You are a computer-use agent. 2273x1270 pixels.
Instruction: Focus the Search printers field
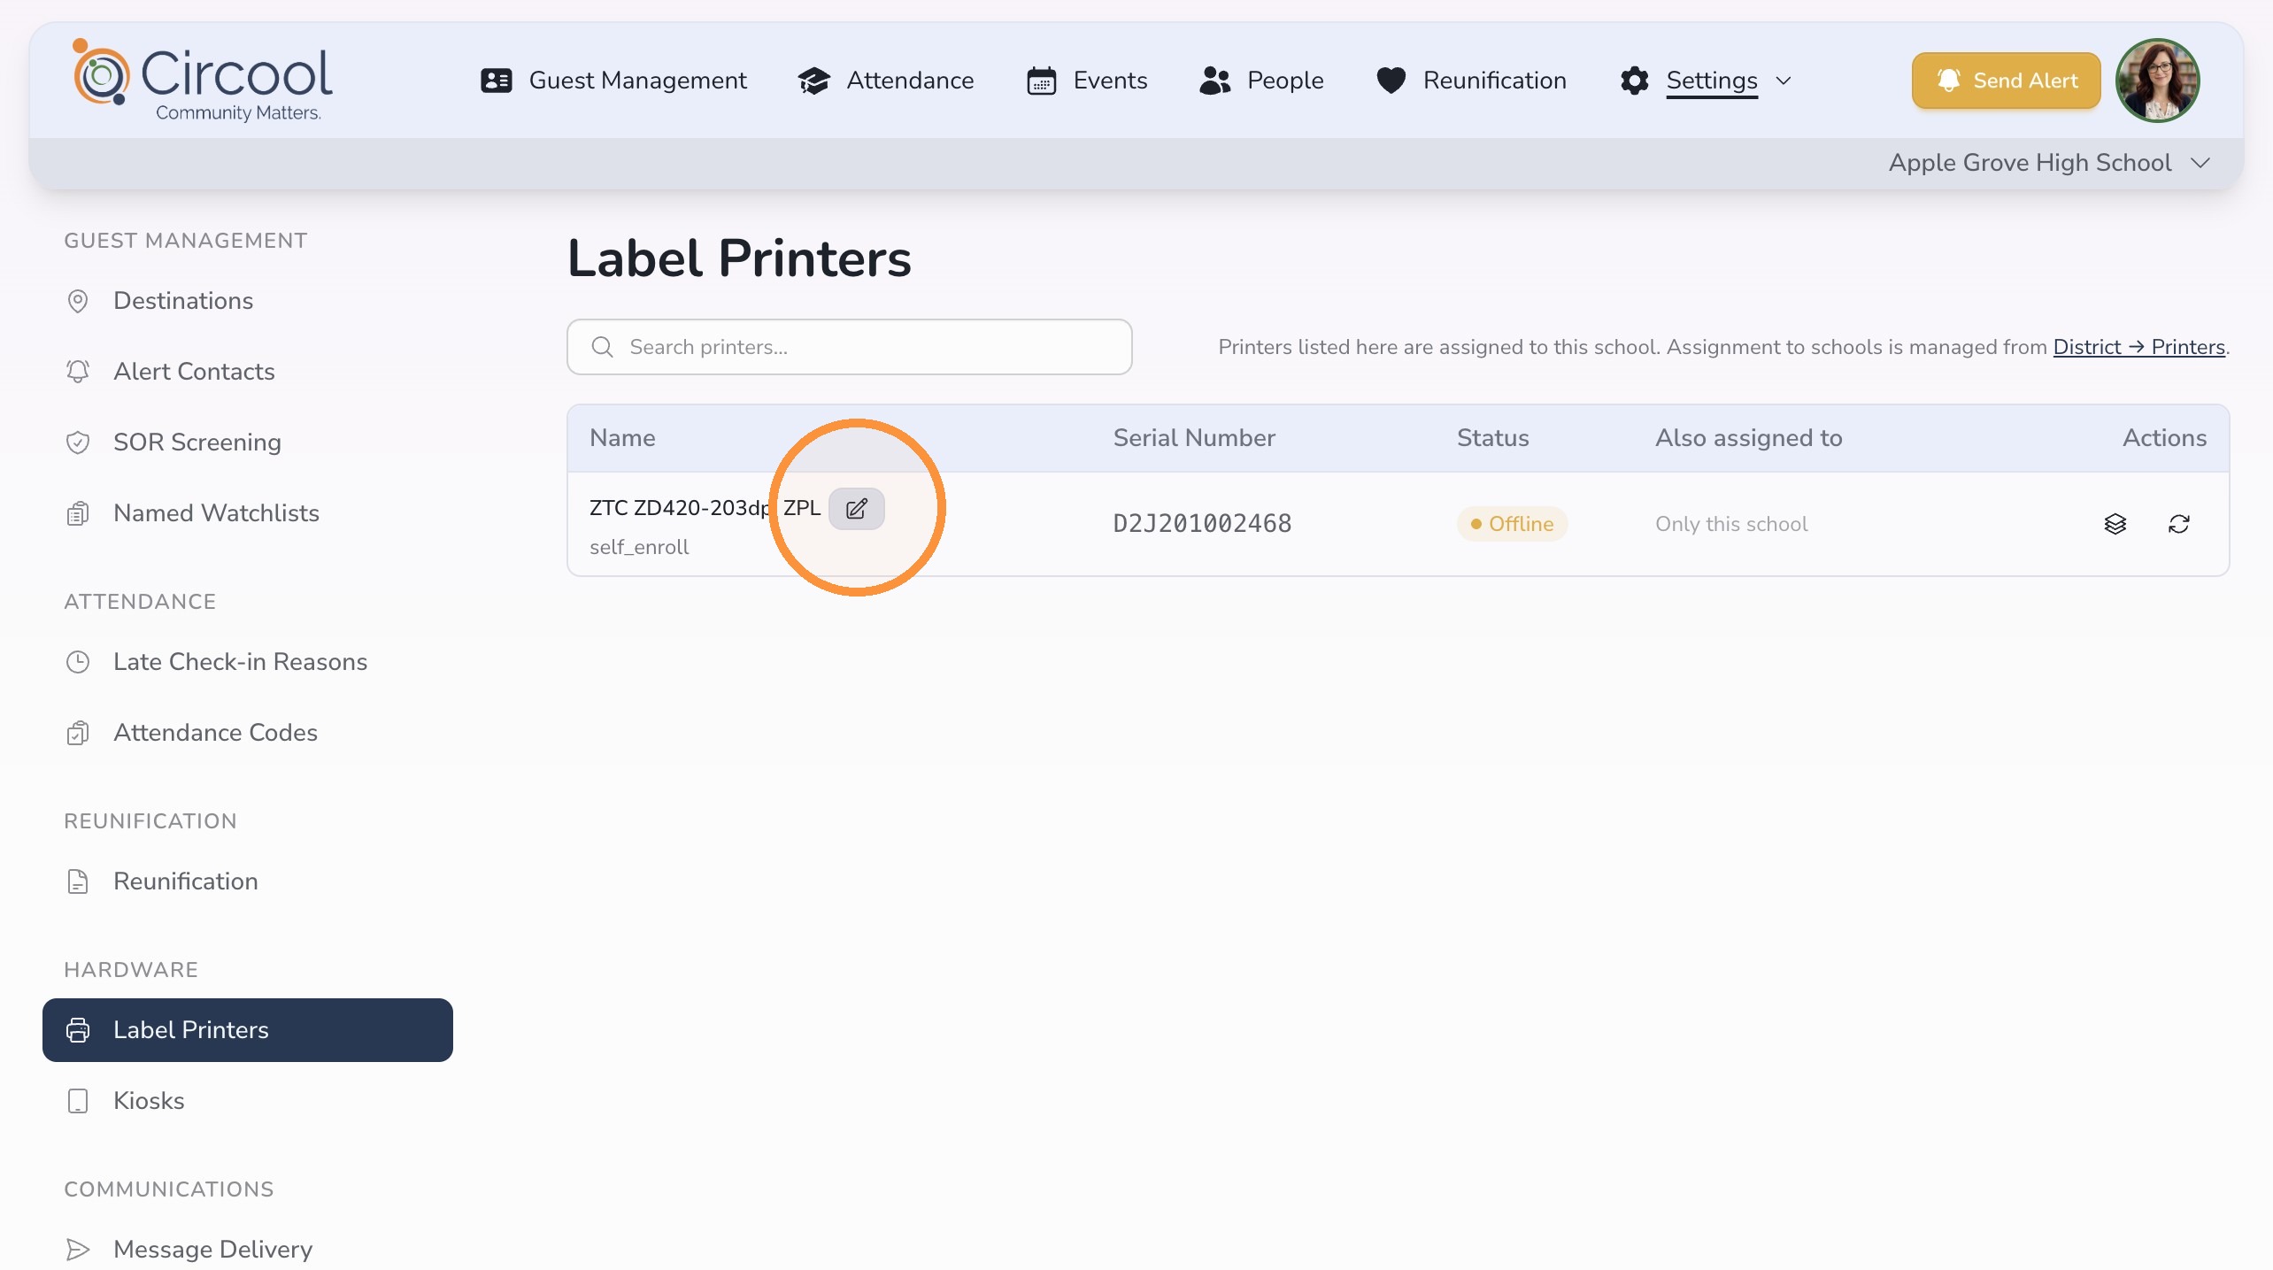850,347
